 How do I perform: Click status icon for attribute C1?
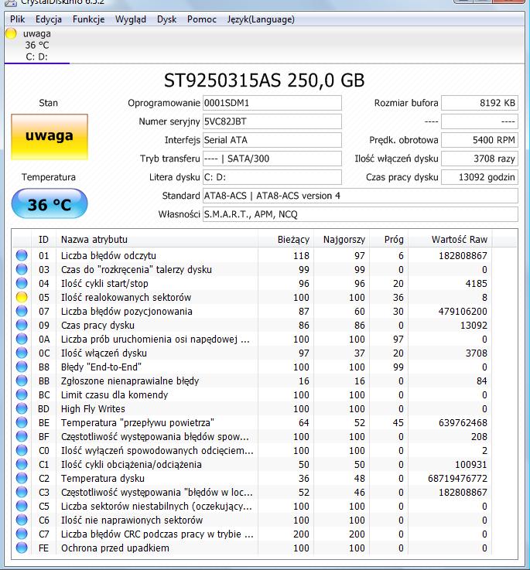tap(22, 464)
